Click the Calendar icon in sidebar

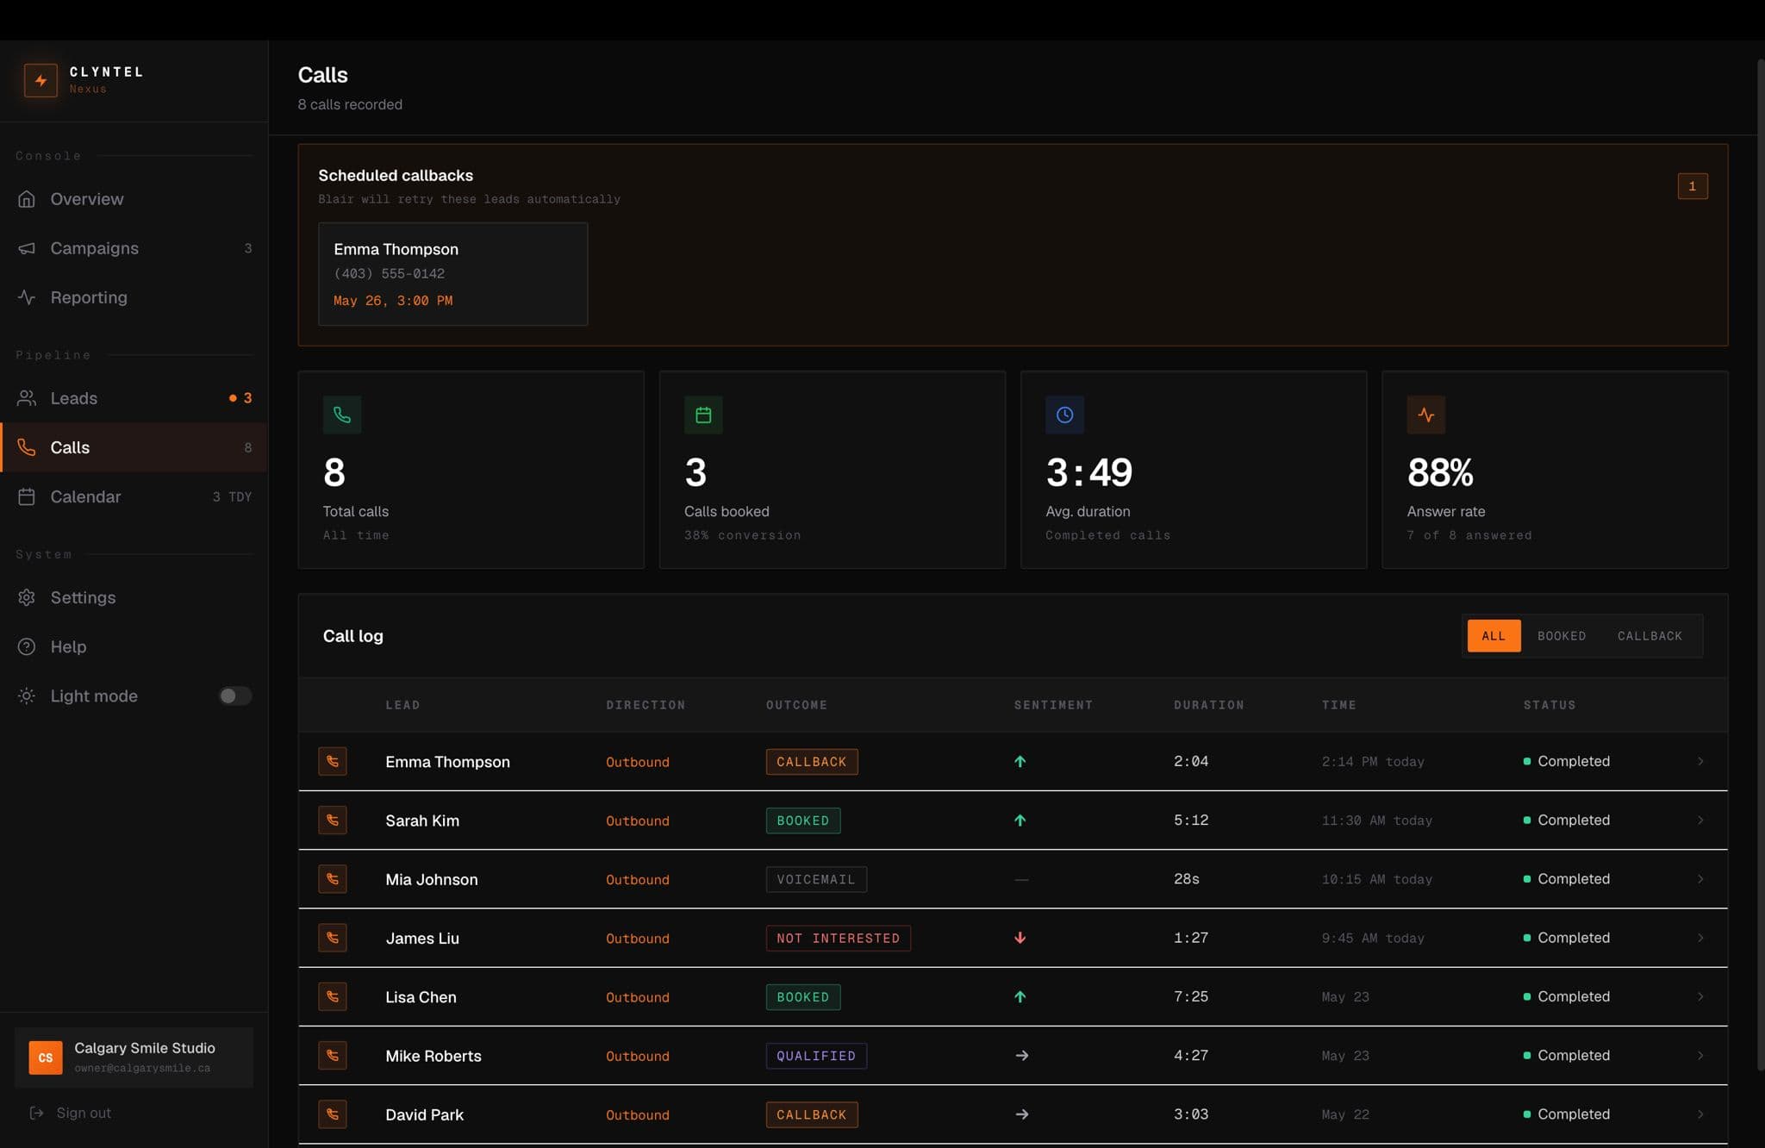(x=27, y=496)
